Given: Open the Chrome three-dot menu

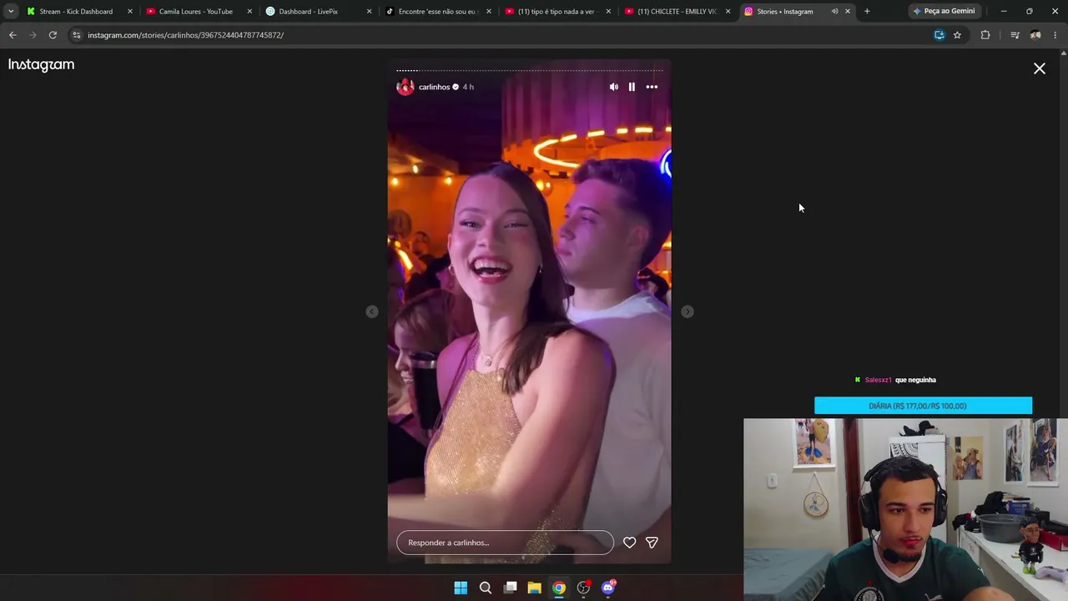Looking at the screenshot, I should [x=1055, y=35].
